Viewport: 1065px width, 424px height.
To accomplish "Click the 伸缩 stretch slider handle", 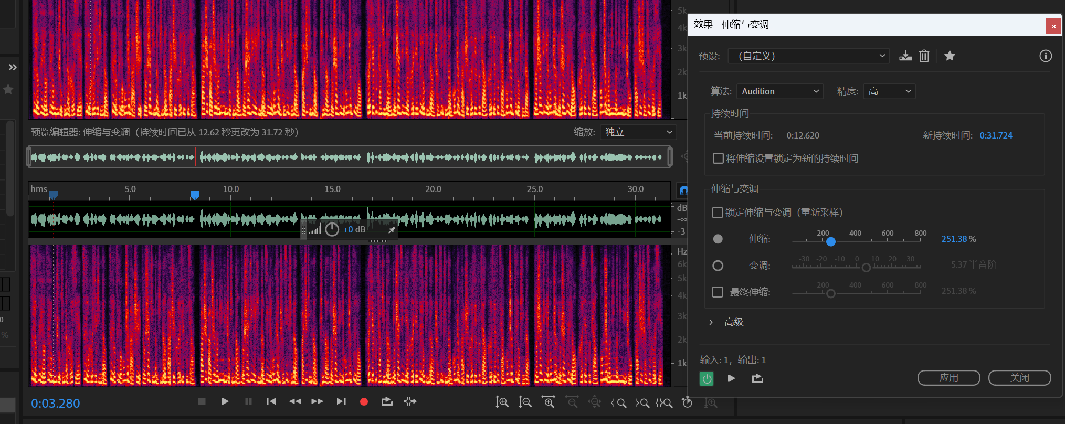I will [x=830, y=241].
